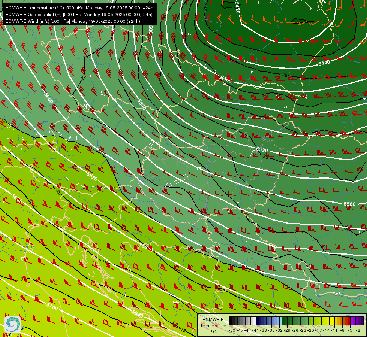
Task: Click the -19 isotherm label on map
Action: click(105, 262)
